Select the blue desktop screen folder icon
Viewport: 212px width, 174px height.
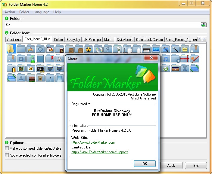[x=156, y=49]
